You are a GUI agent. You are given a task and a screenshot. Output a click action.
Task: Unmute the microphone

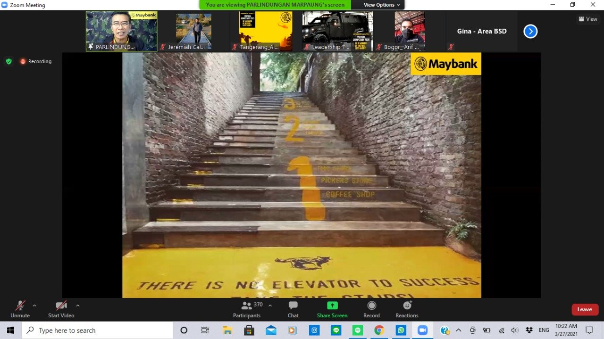[20, 309]
